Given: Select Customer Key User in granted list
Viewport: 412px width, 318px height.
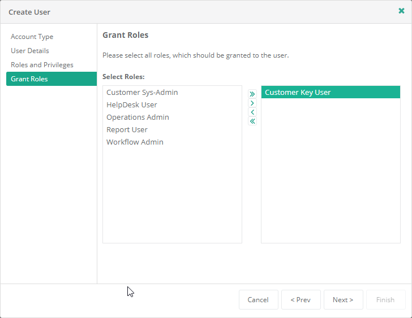Looking at the screenshot, I should click(298, 93).
